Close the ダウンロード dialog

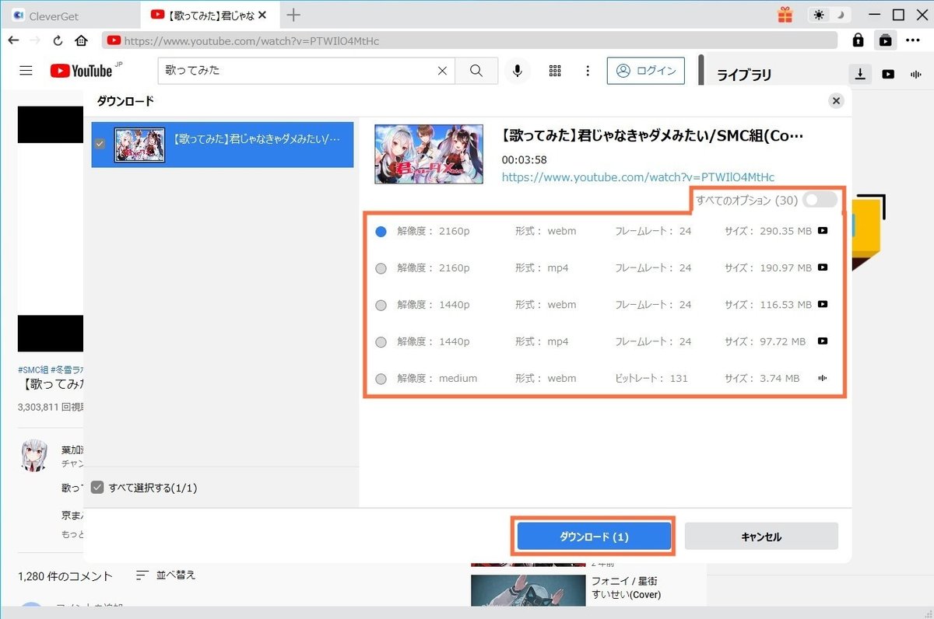click(836, 100)
